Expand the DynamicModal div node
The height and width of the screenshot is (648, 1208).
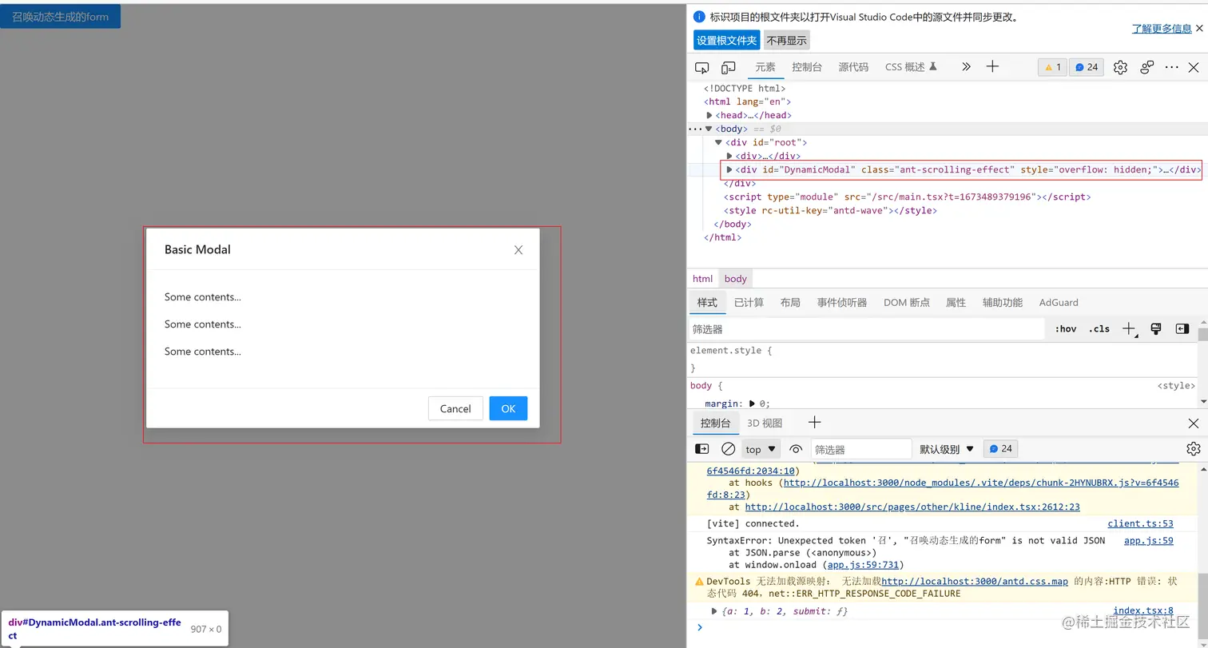(729, 169)
